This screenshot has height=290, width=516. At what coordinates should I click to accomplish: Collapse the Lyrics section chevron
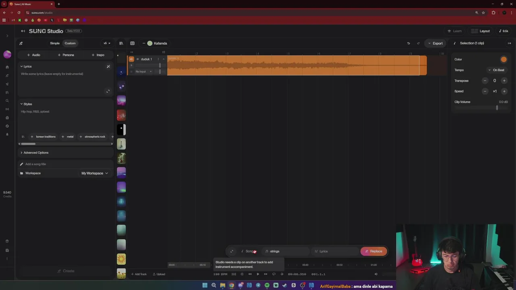21,66
